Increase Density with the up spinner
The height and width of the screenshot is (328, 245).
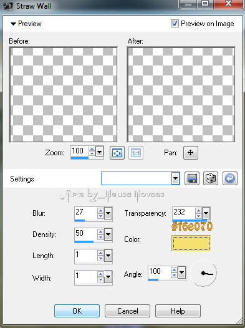click(101, 232)
